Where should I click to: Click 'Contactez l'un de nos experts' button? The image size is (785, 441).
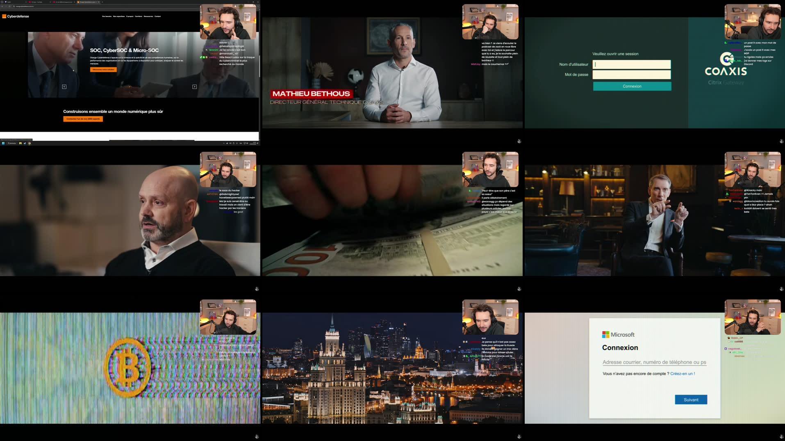pyautogui.click(x=83, y=119)
